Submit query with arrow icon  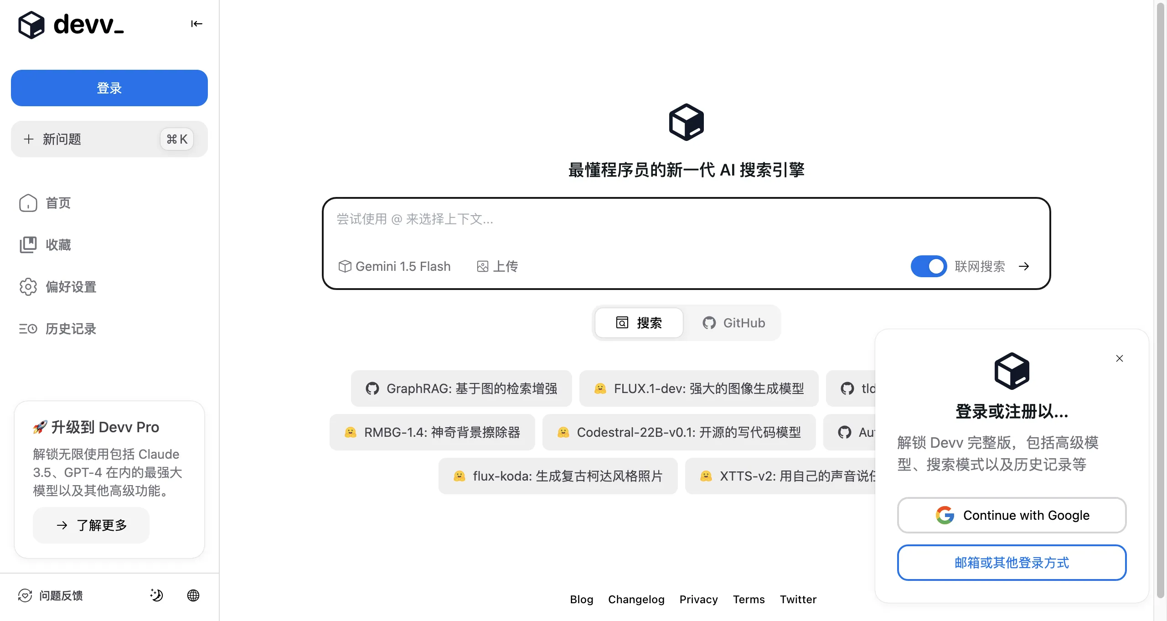pos(1024,266)
